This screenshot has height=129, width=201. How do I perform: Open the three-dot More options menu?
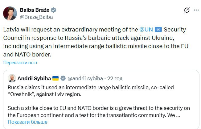click(x=196, y=10)
